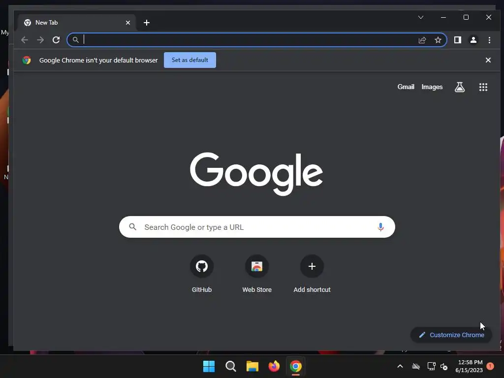Click the muted volume tray icon
Viewport: 504px width, 378px height.
click(x=444, y=366)
